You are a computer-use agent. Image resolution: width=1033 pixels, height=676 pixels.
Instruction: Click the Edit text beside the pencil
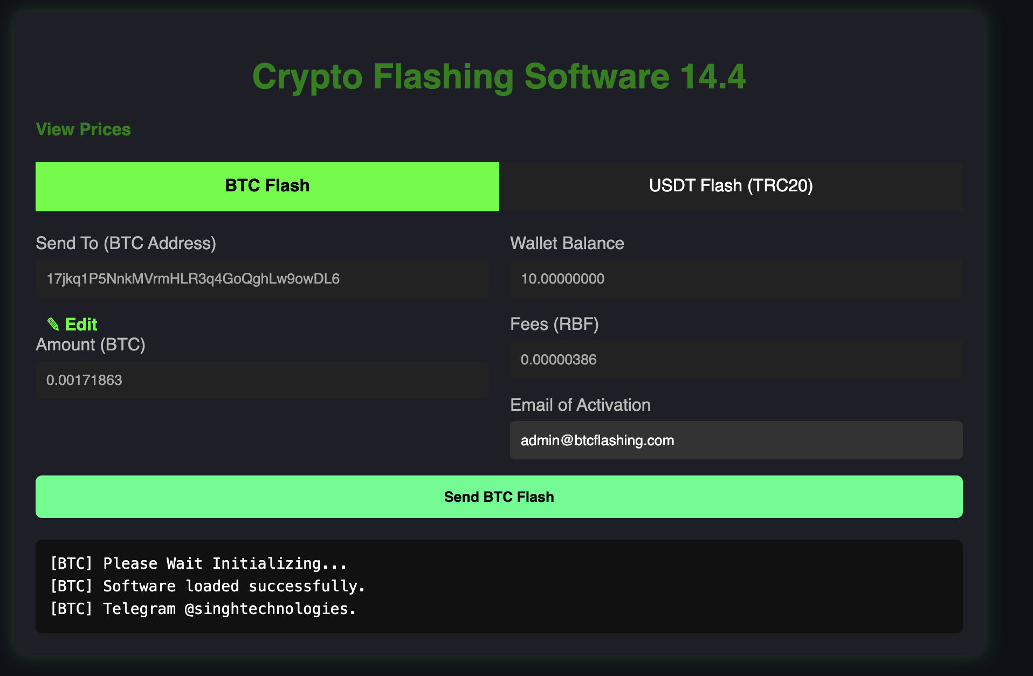pos(81,324)
